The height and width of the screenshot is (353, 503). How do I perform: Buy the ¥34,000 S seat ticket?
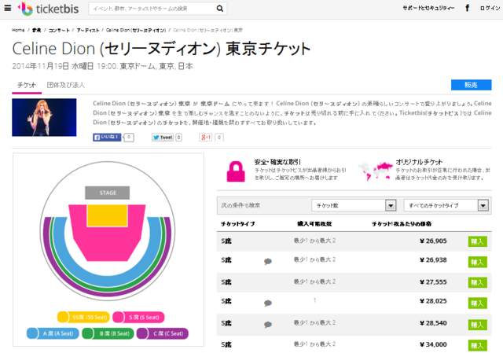478,346
